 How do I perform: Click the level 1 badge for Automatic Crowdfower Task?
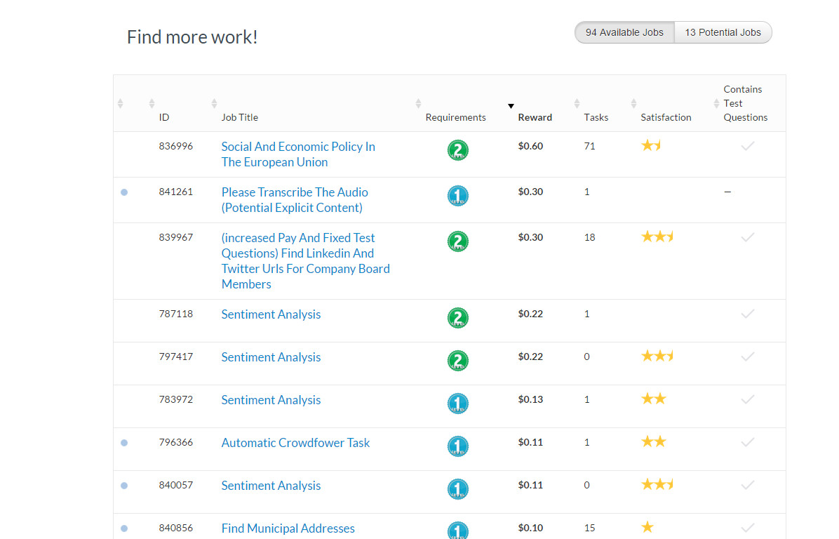click(x=457, y=446)
